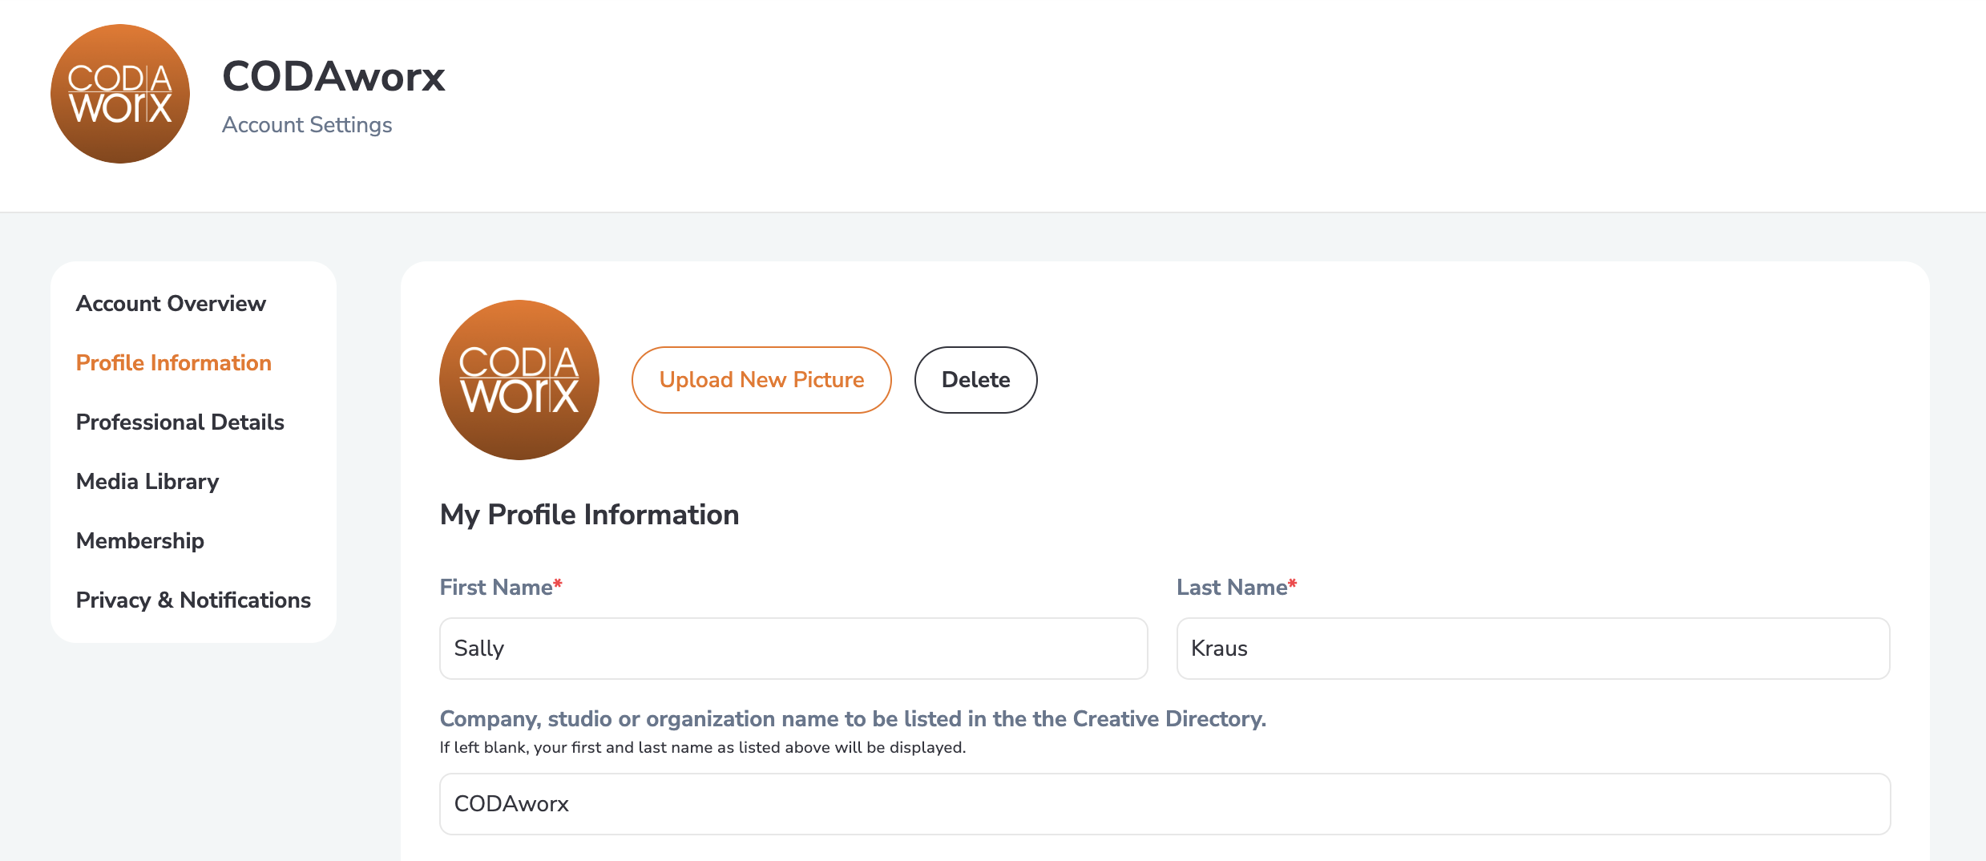Image resolution: width=1986 pixels, height=861 pixels.
Task: Click the CODAworx title in the header
Action: tap(333, 76)
